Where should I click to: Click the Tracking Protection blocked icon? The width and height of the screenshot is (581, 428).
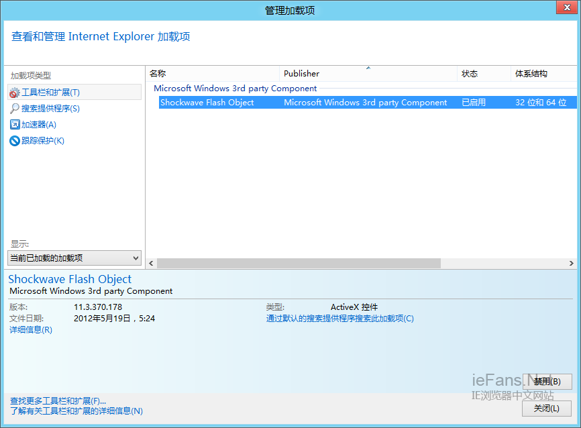click(x=15, y=141)
